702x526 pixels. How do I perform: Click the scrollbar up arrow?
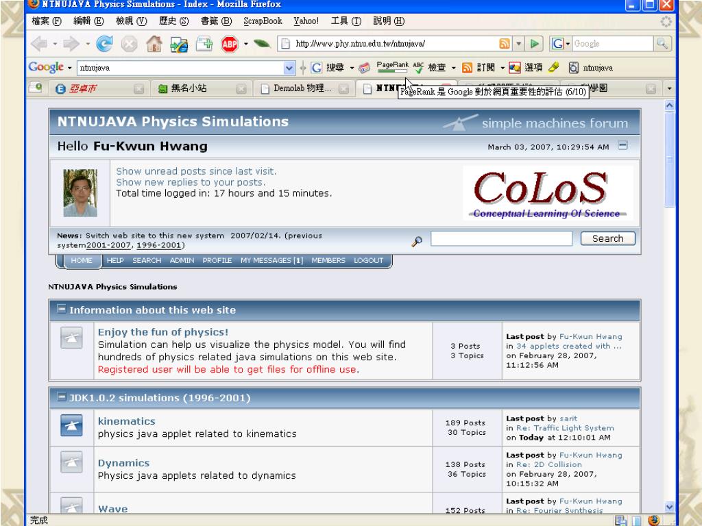tap(669, 105)
